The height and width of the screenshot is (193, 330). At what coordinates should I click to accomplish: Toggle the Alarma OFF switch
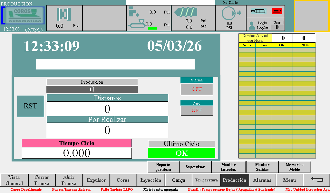[197, 89]
